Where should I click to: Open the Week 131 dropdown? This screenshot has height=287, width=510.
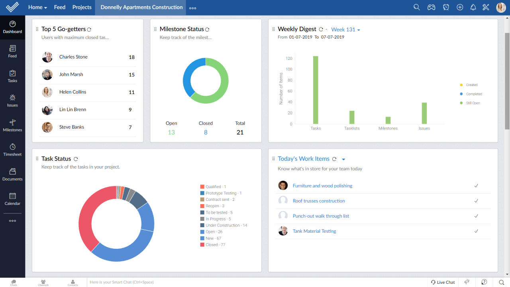(345, 29)
